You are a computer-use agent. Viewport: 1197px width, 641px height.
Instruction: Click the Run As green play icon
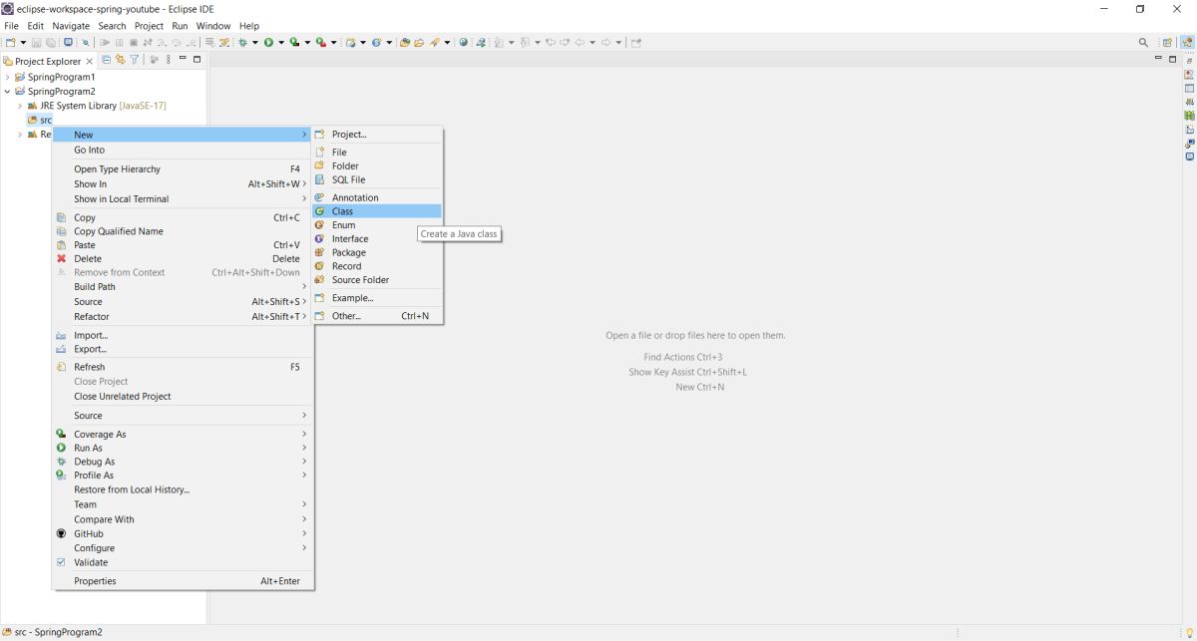(x=61, y=449)
